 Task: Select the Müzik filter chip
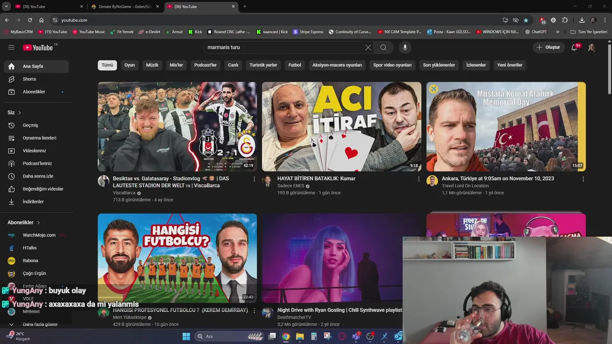coord(152,65)
